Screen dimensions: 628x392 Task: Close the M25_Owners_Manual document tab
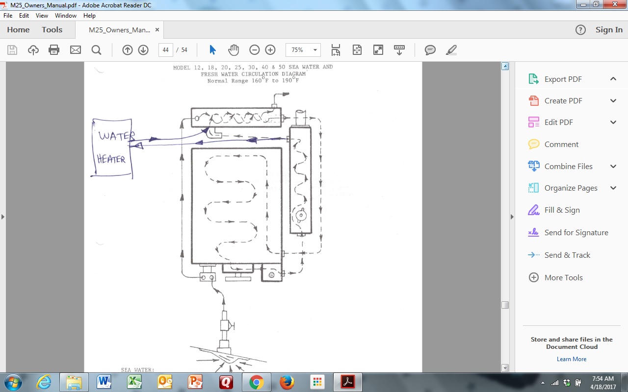coord(157,30)
